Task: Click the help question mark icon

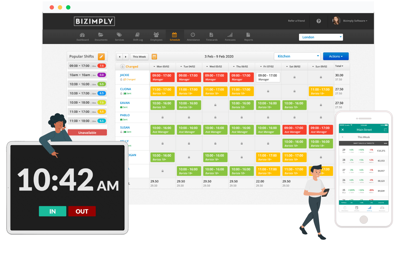Action: 319,21
